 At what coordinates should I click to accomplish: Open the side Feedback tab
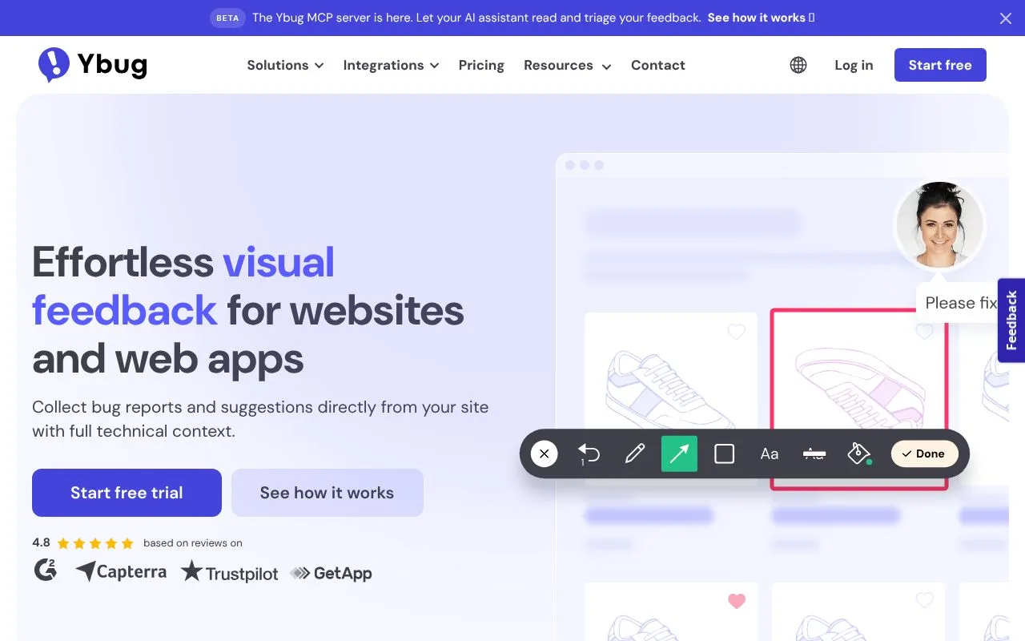pos(1011,320)
